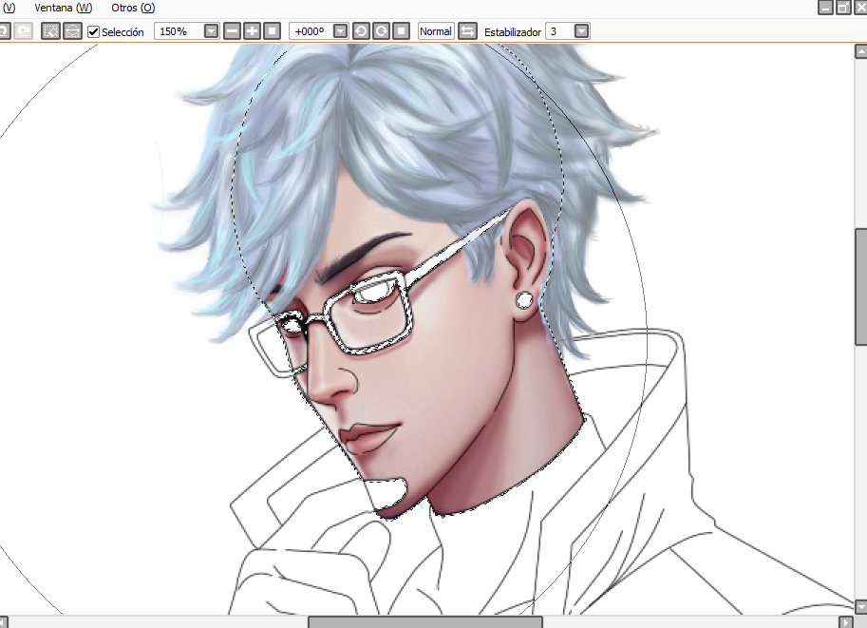Open the rotation angle dropdown
The image size is (867, 628).
pos(341,31)
